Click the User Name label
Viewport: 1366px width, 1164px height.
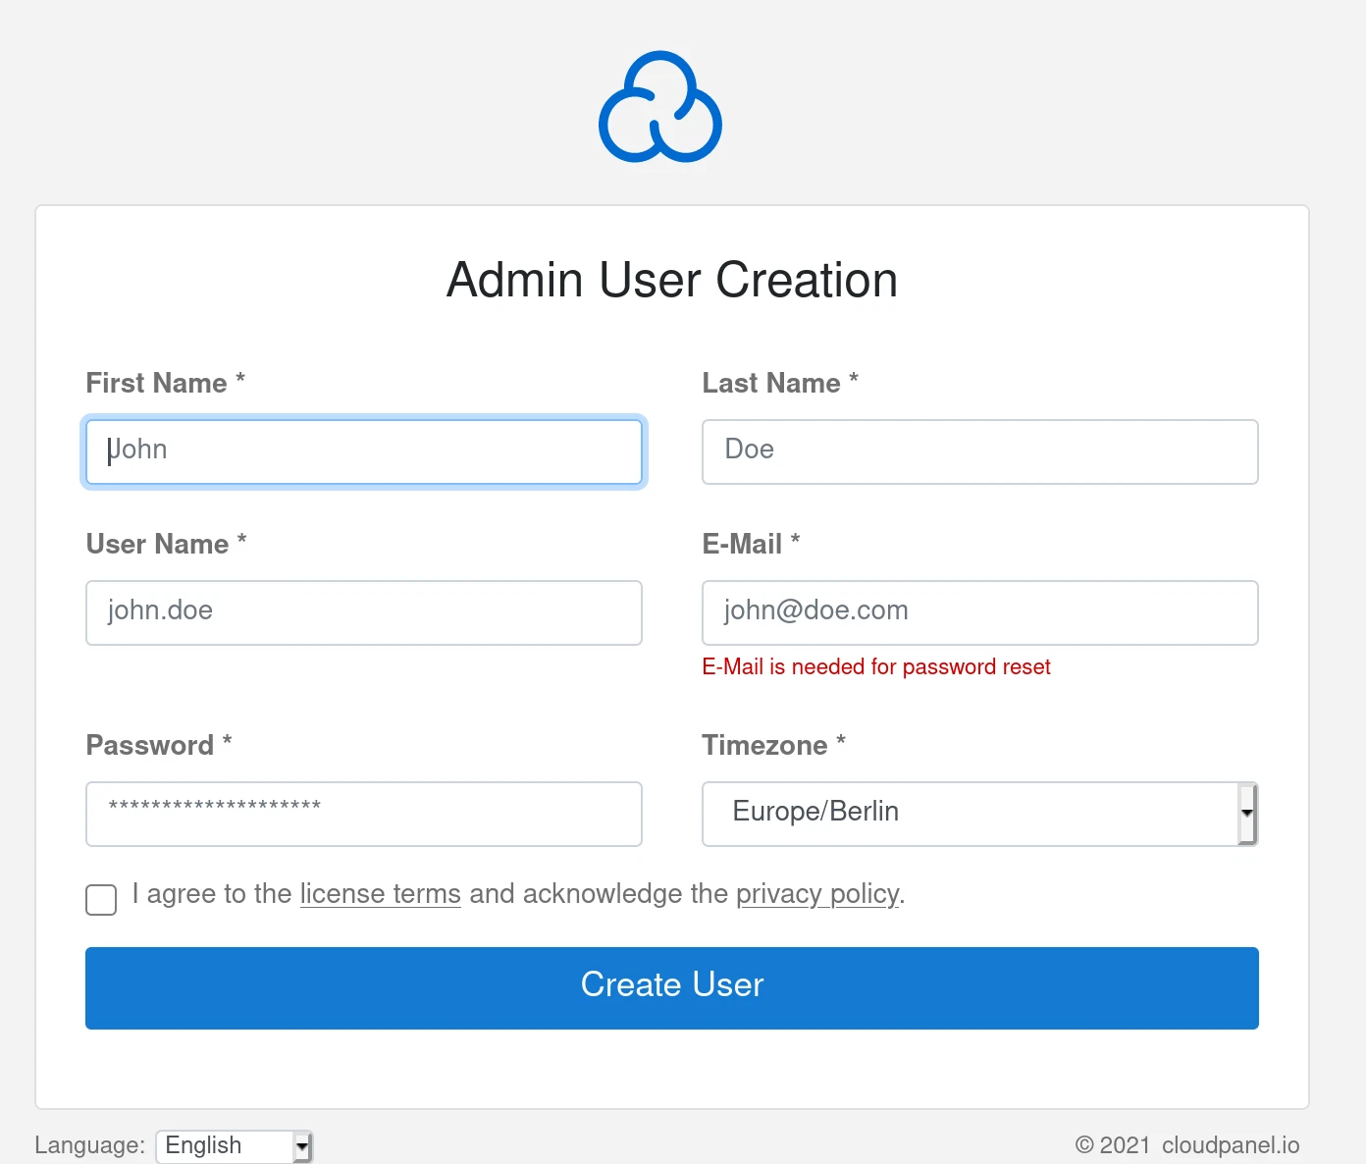[167, 544]
